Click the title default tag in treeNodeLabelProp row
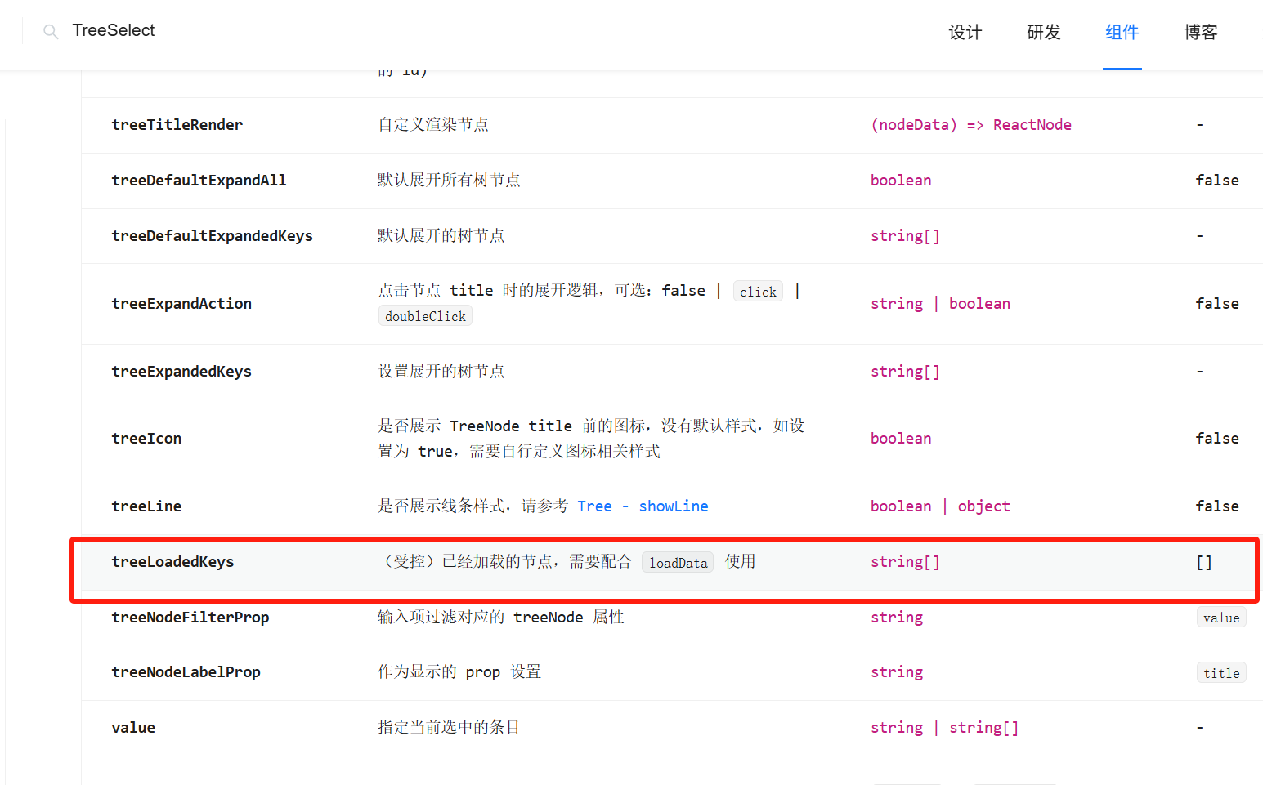The height and width of the screenshot is (785, 1263). (x=1221, y=672)
